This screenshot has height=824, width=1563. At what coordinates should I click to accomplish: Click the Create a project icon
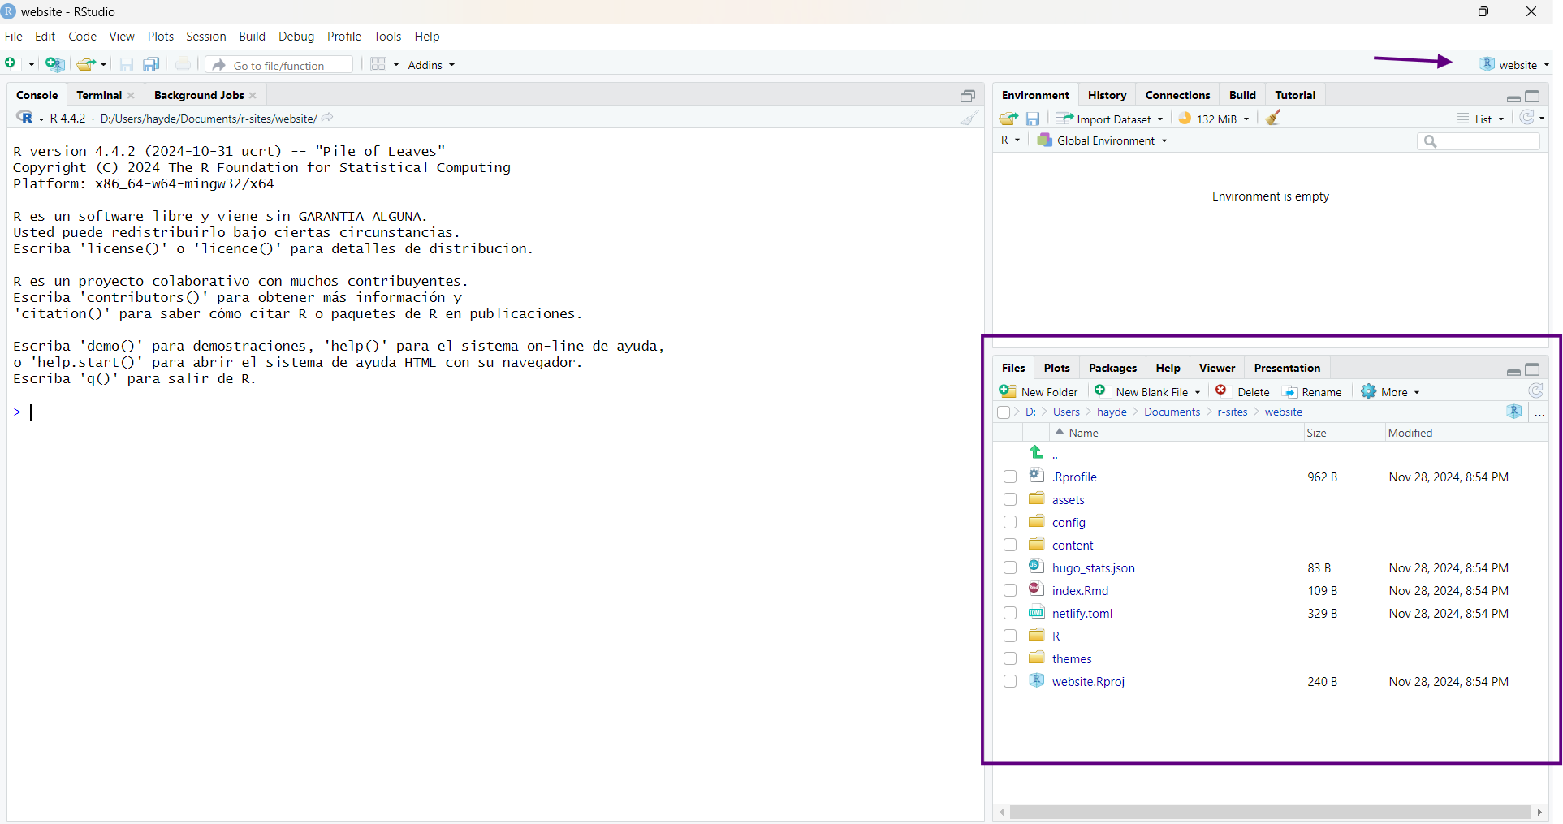tap(55, 64)
